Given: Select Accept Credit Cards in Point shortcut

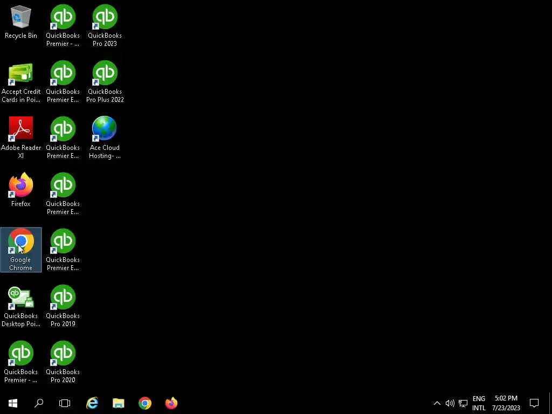Looking at the screenshot, I should pos(21,82).
